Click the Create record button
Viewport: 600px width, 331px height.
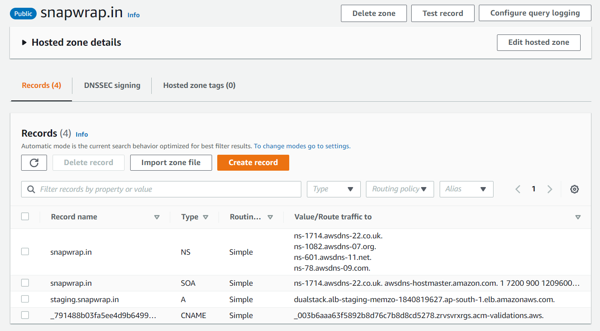tap(253, 162)
